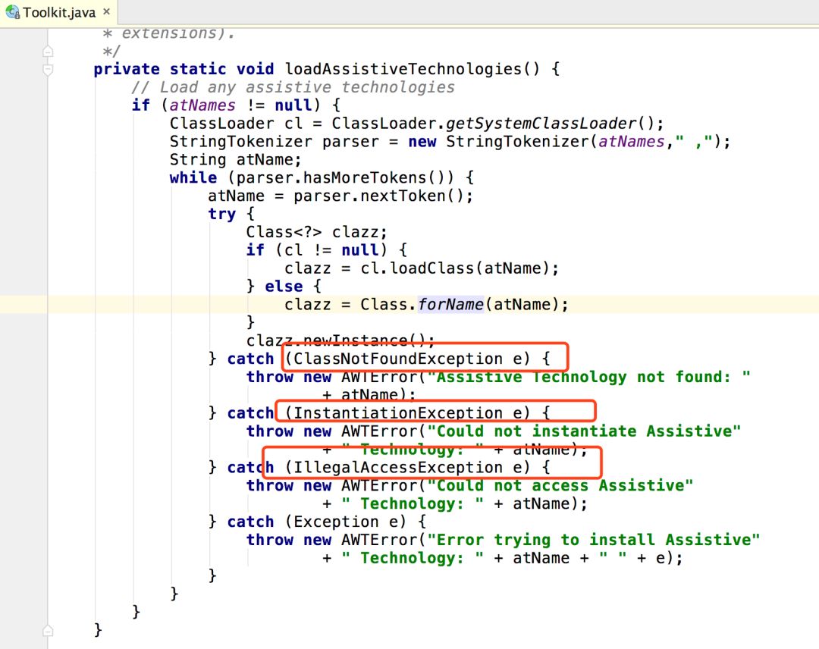Click the "static" keyword
Screen dimensions: 819x649
pos(198,69)
